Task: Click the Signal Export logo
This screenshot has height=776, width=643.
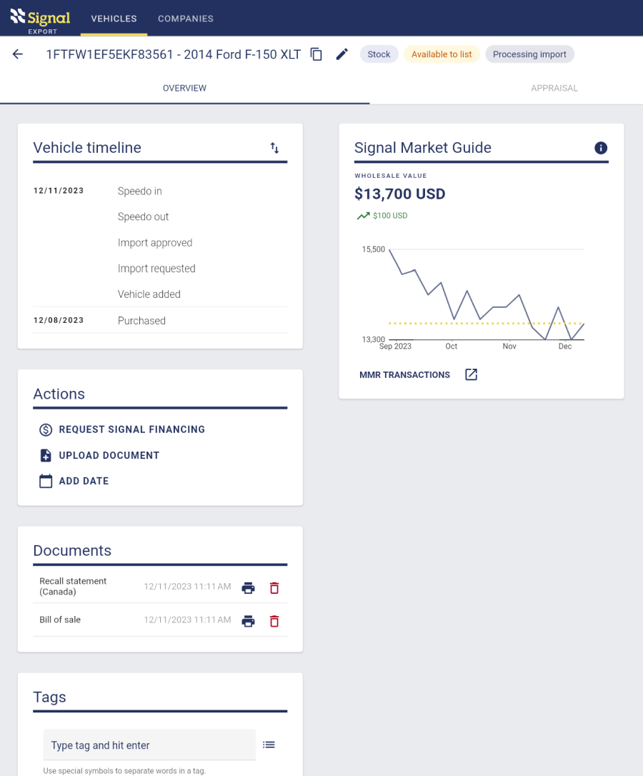Action: click(x=39, y=19)
